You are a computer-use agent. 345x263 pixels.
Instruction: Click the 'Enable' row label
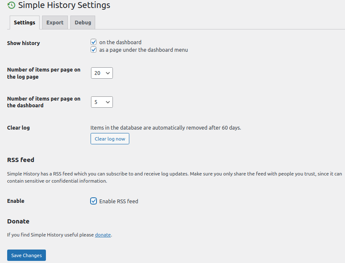pos(16,201)
